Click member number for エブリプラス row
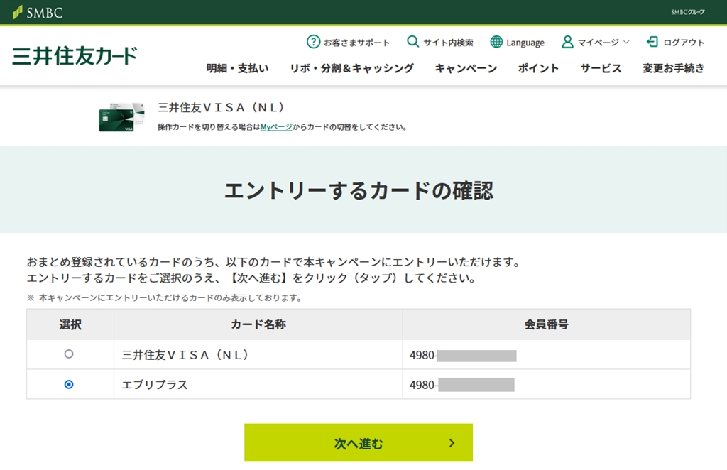727x470 pixels. 547,384
